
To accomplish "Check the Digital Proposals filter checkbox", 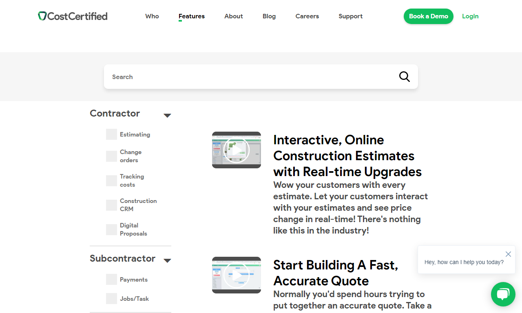I will pyautogui.click(x=111, y=229).
